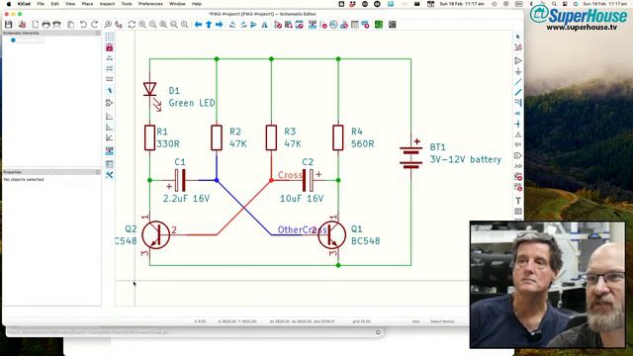The image size is (633, 356).
Task: Open the File menu
Action: tap(41, 4)
